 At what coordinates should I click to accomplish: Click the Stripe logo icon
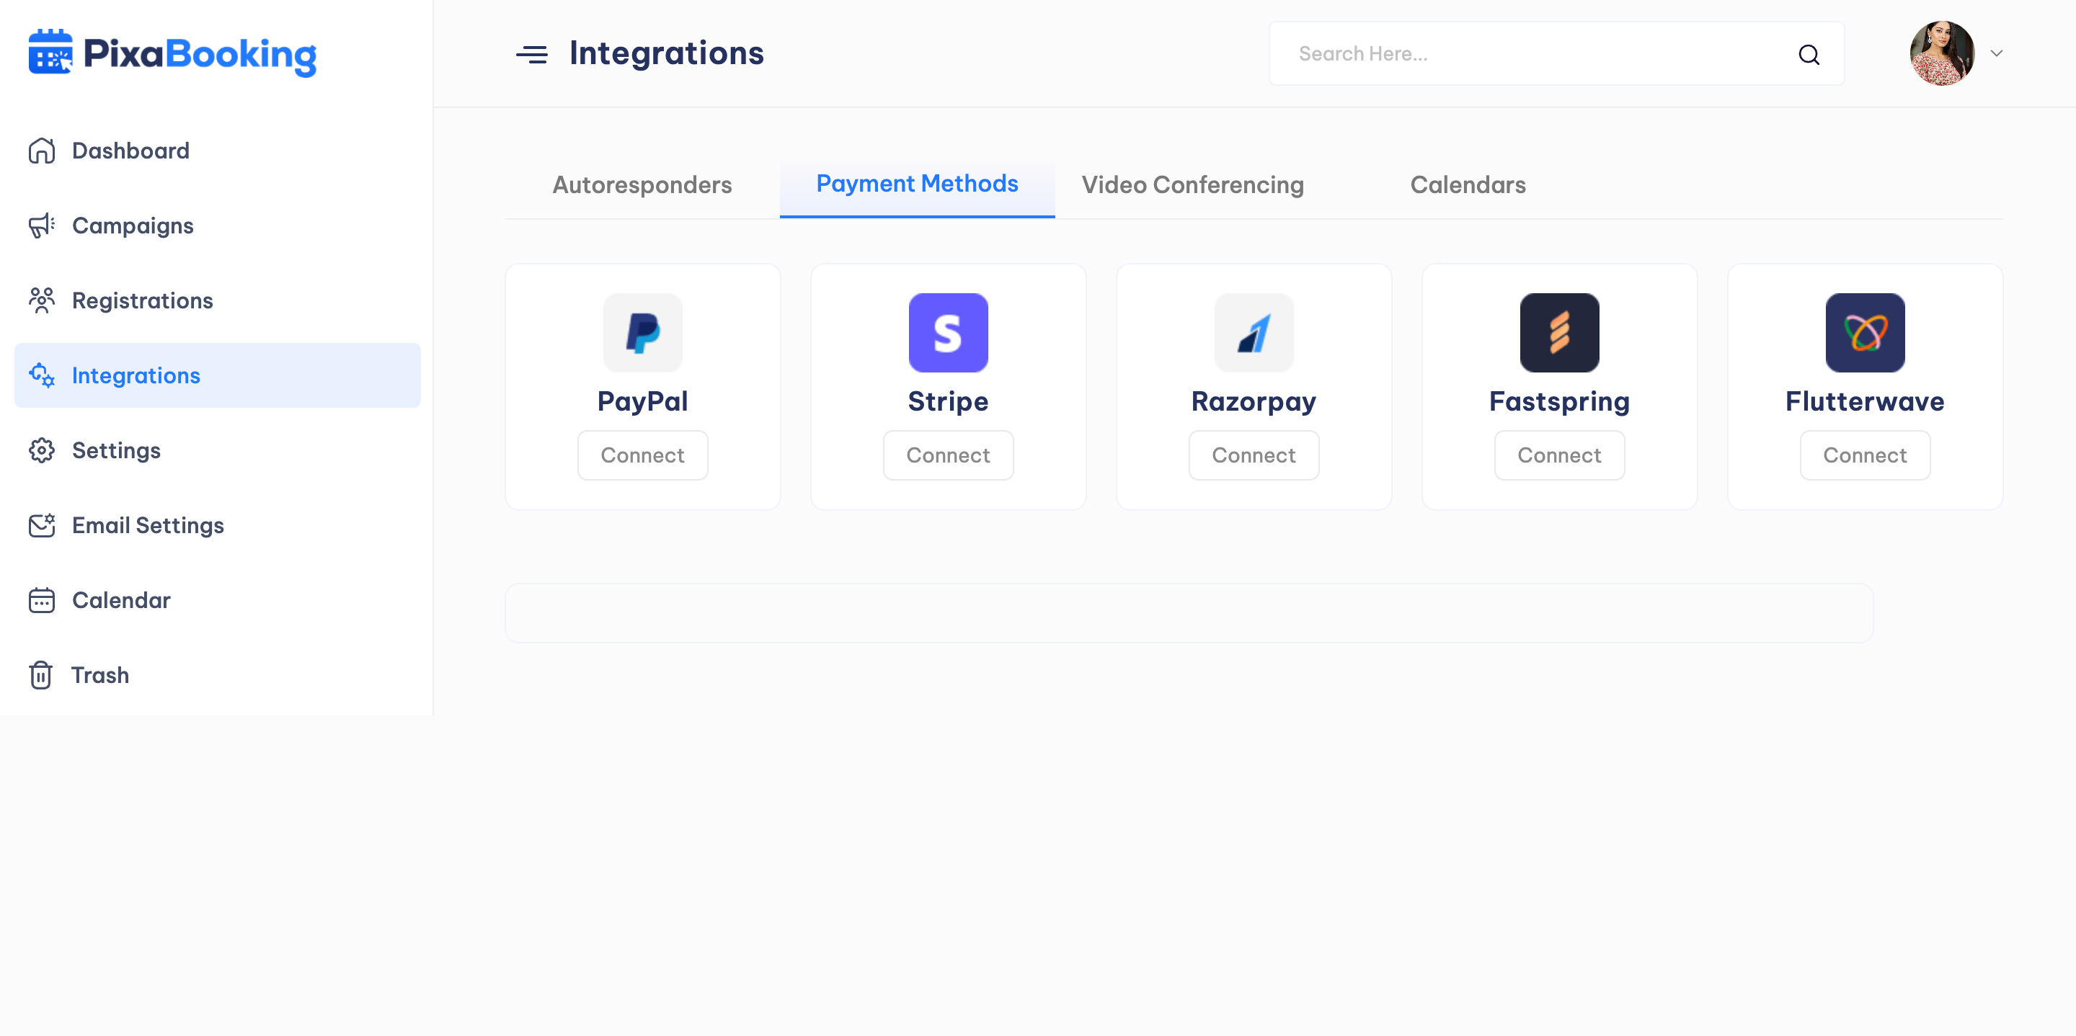pyautogui.click(x=948, y=333)
